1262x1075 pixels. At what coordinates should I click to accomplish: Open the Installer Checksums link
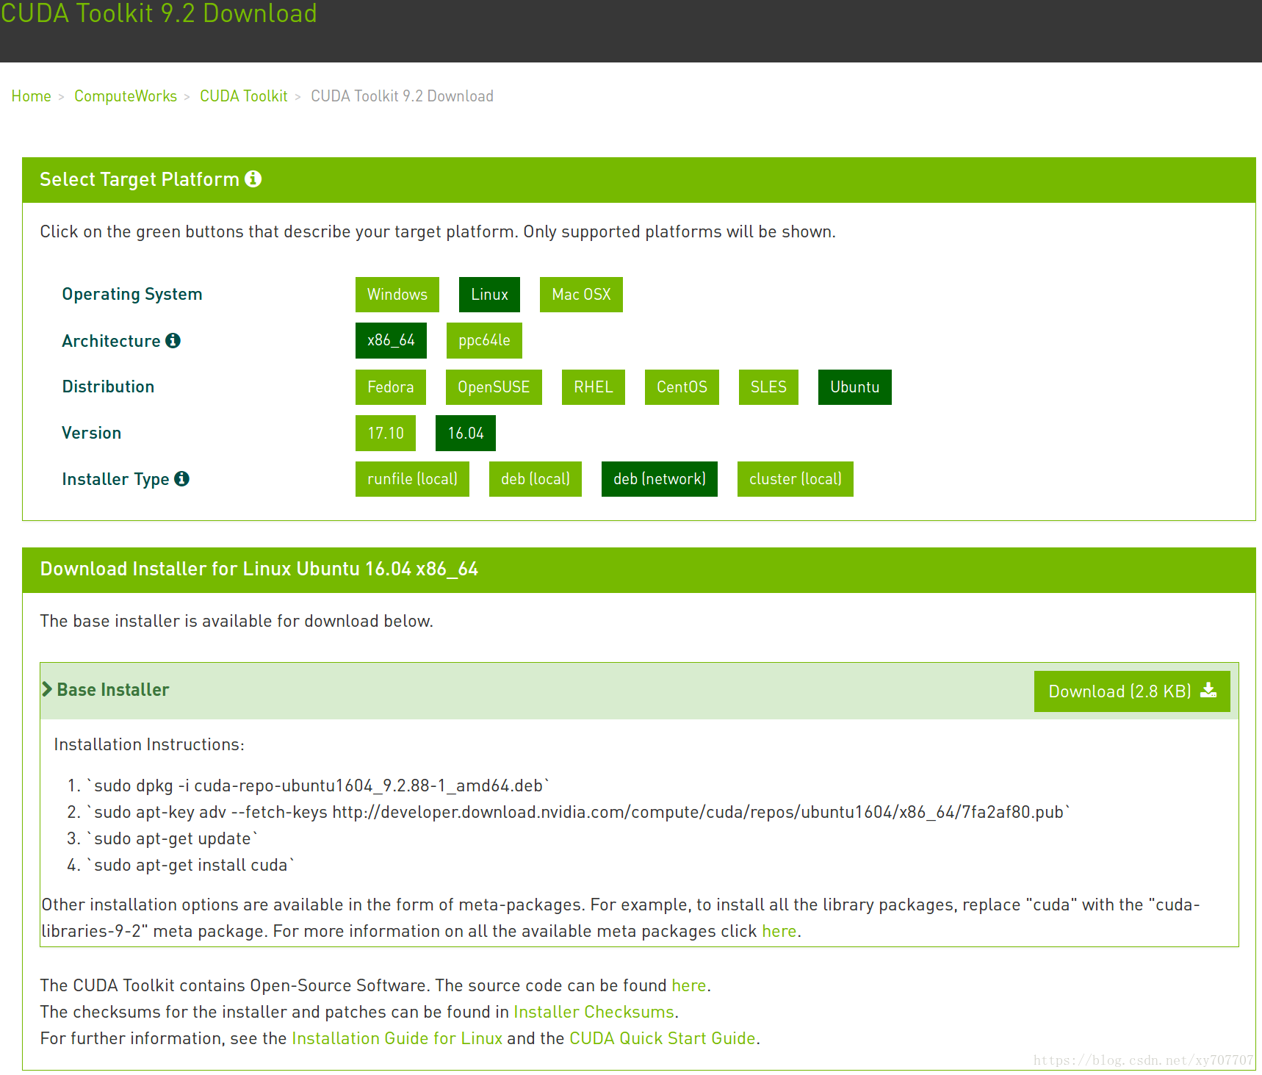pyautogui.click(x=594, y=1012)
